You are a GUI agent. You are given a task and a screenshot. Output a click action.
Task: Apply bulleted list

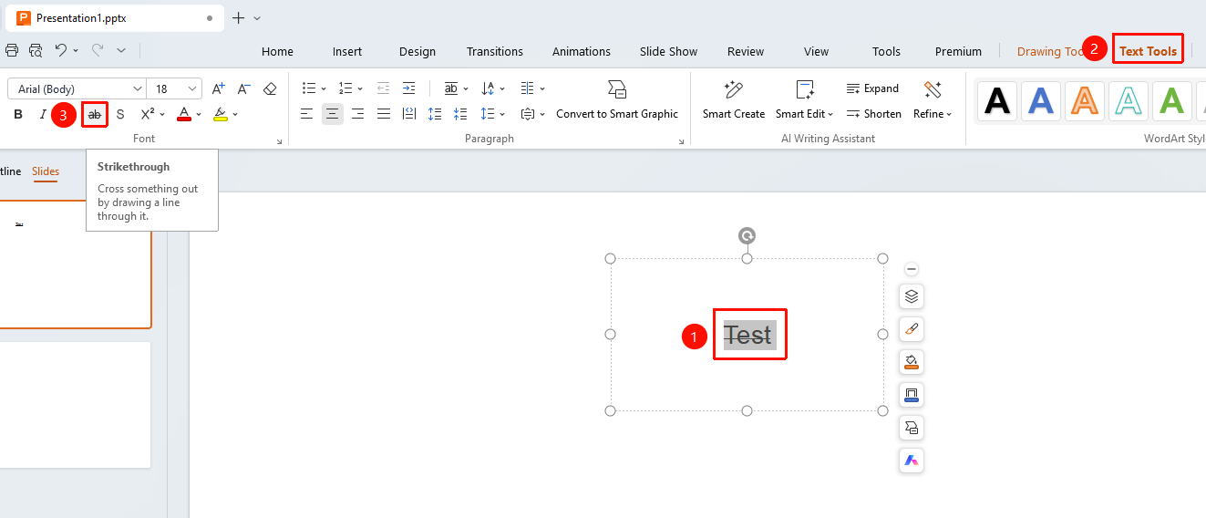pos(308,88)
